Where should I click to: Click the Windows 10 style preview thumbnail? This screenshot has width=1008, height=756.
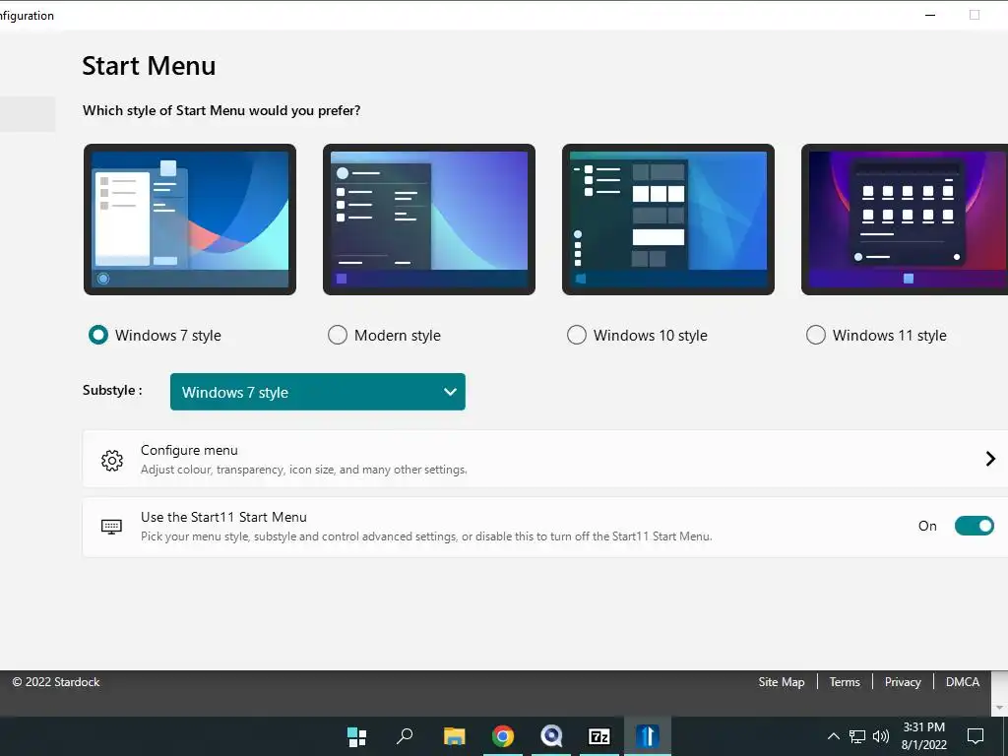pyautogui.click(x=668, y=220)
